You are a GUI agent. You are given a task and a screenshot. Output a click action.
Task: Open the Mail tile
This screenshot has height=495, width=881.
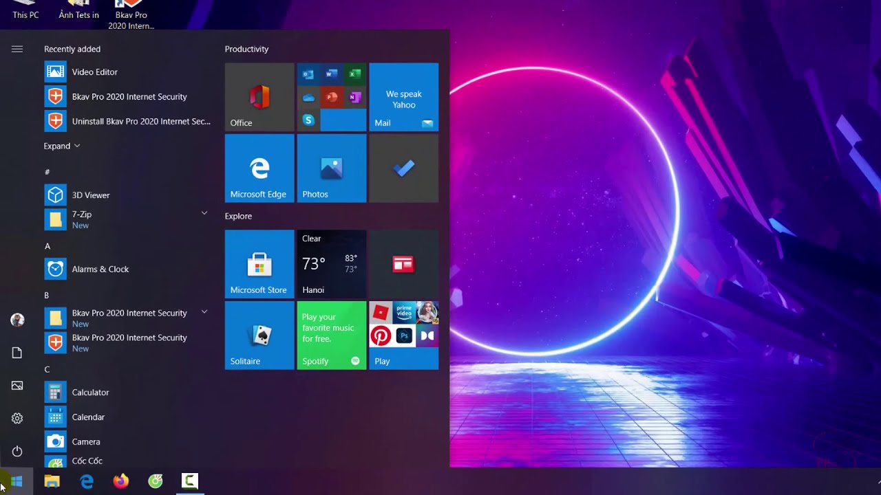(403, 97)
